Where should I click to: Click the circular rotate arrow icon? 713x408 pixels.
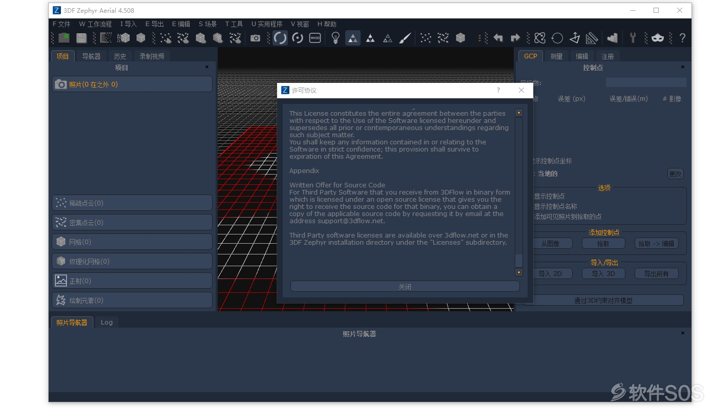tap(557, 38)
